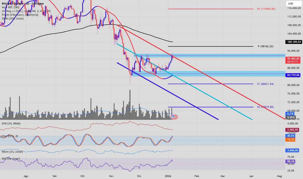
Task: Click the USD currency button
Action: click(290, 4)
